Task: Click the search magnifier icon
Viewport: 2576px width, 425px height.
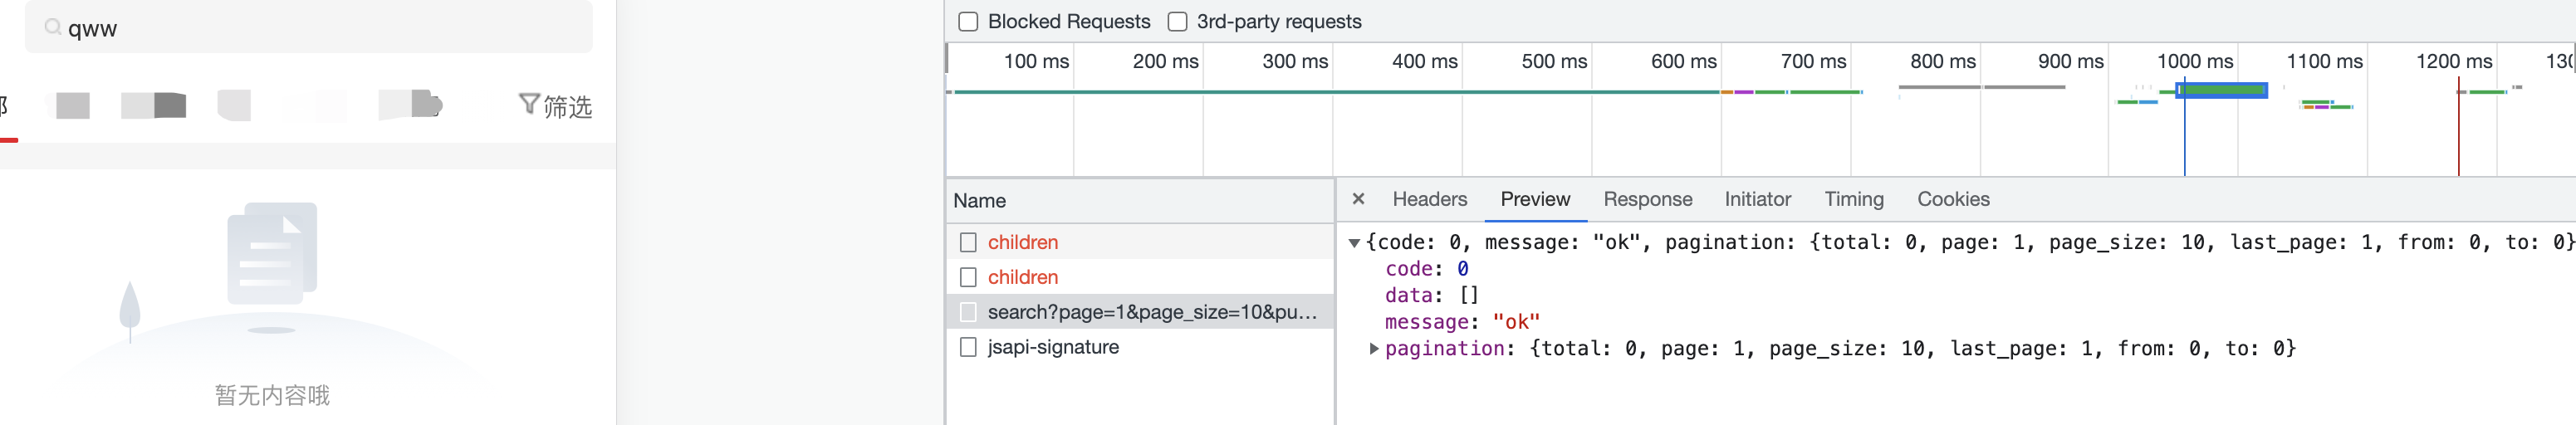Action: pos(53,27)
